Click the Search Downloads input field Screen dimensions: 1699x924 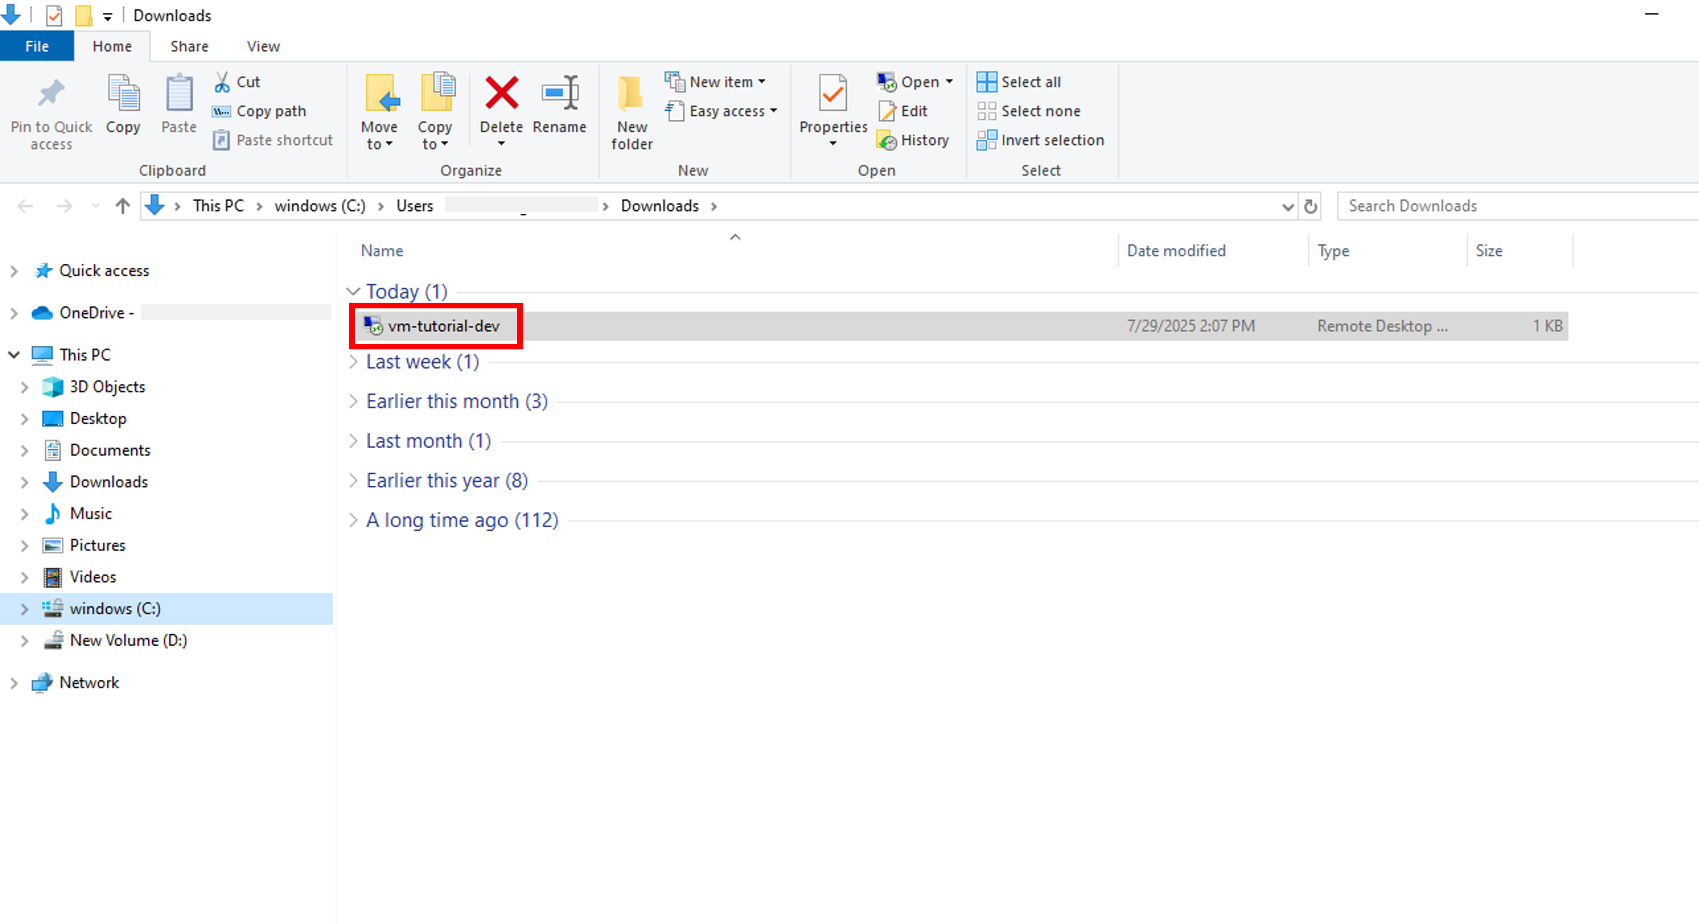pyautogui.click(x=1517, y=206)
